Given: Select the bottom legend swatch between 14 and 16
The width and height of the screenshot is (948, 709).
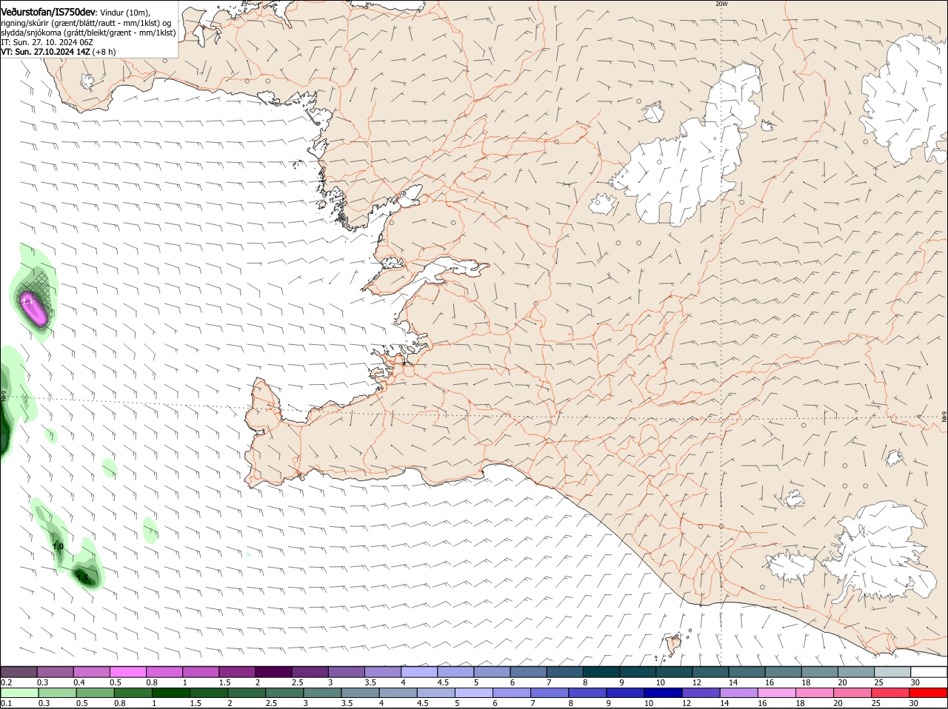Looking at the screenshot, I should 740,693.
